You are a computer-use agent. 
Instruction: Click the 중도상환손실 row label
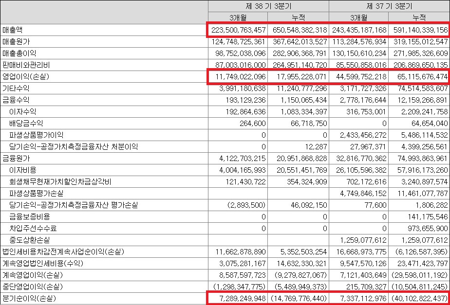(x=29, y=240)
